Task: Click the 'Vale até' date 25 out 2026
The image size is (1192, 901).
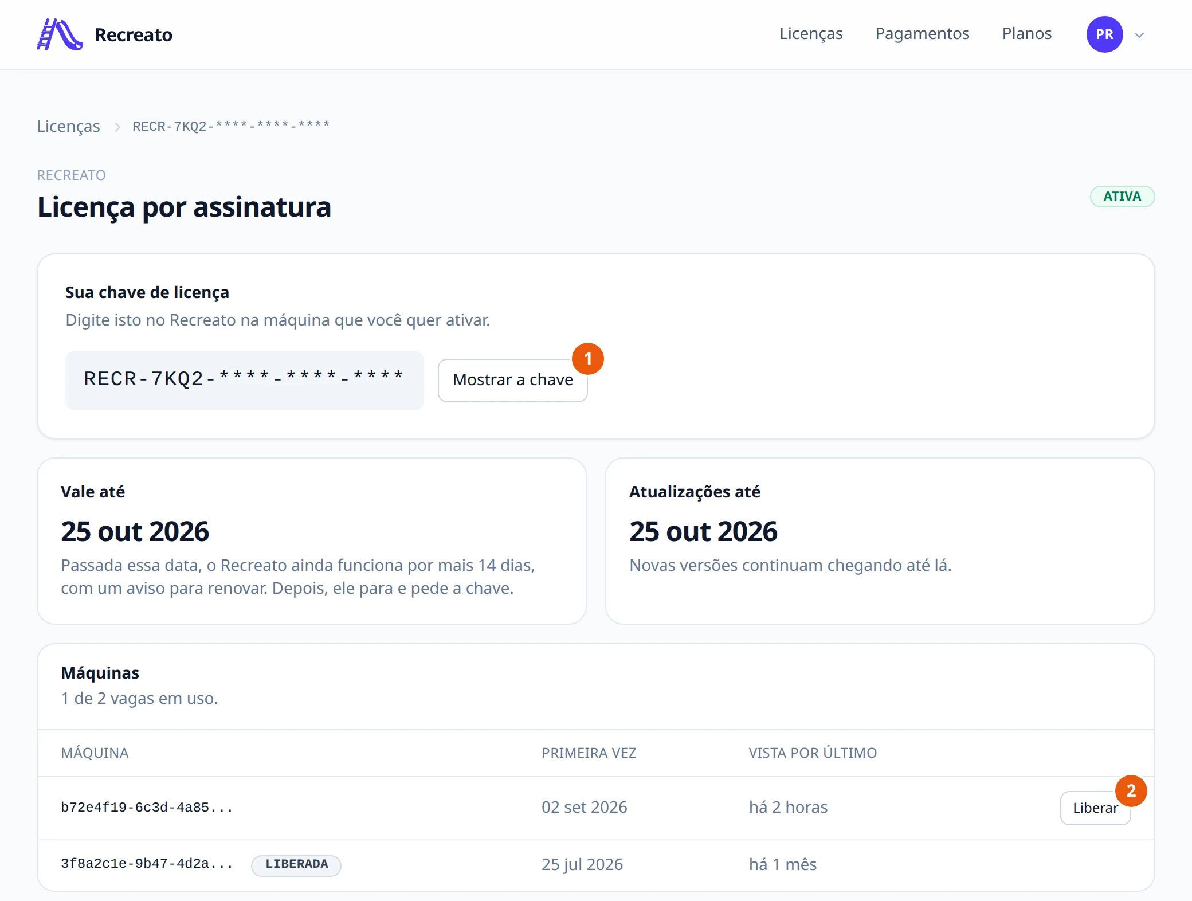Action: point(135,531)
